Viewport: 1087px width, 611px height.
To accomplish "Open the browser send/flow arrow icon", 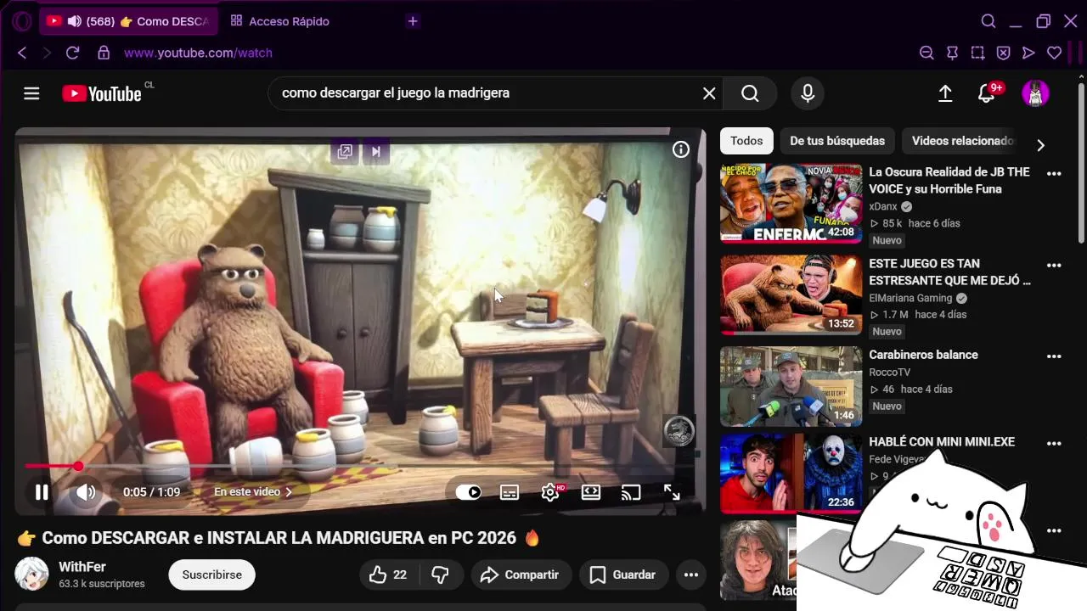I will (x=1028, y=53).
